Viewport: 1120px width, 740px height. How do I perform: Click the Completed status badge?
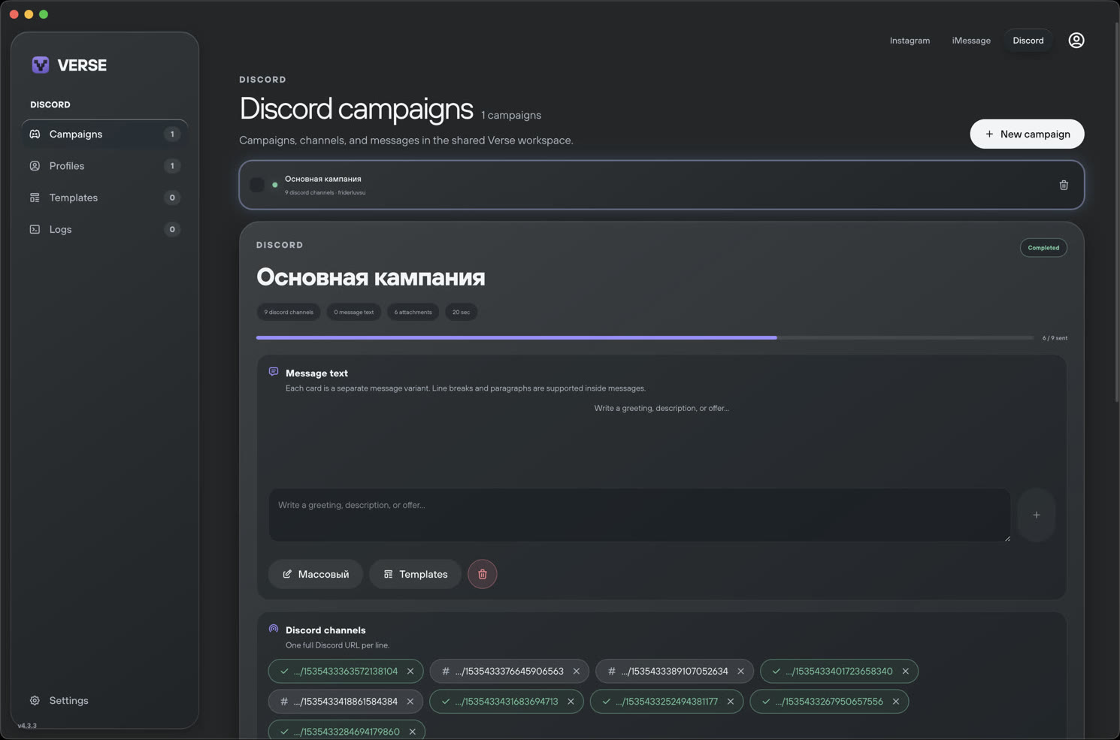coord(1043,248)
